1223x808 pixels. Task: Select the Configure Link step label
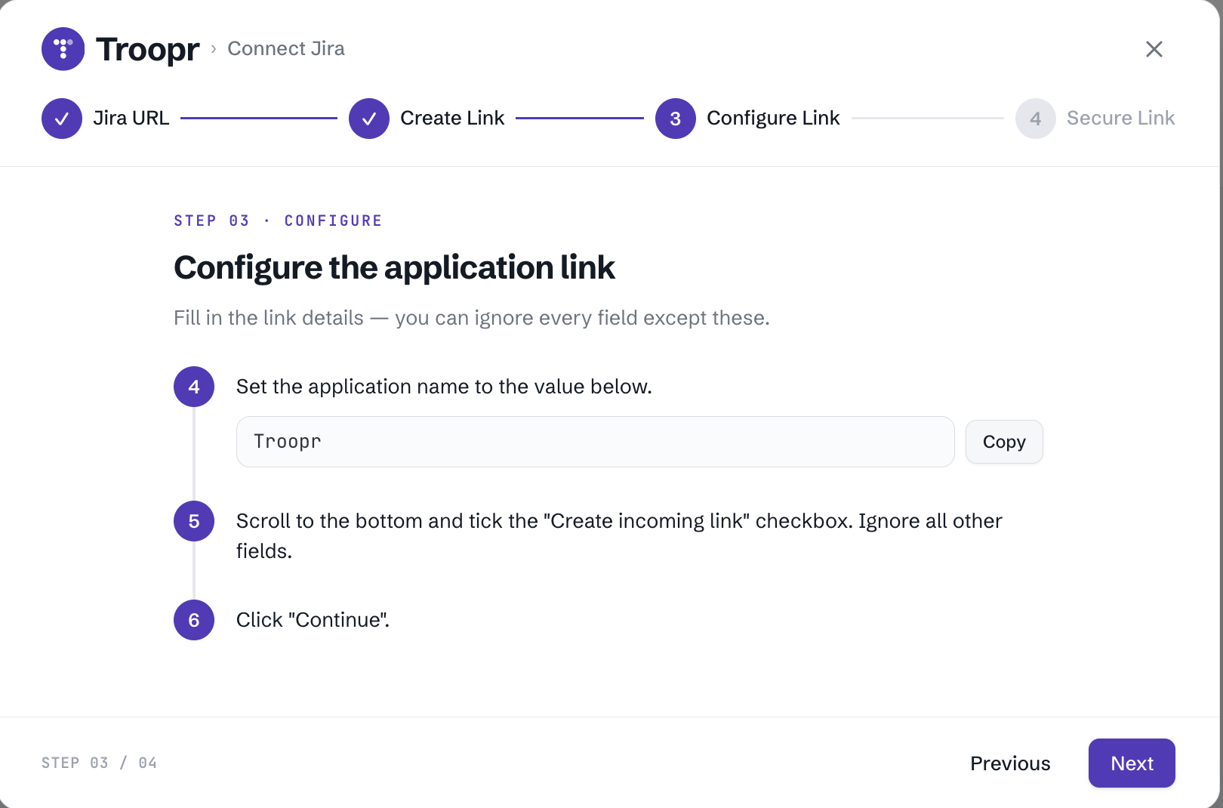(773, 118)
